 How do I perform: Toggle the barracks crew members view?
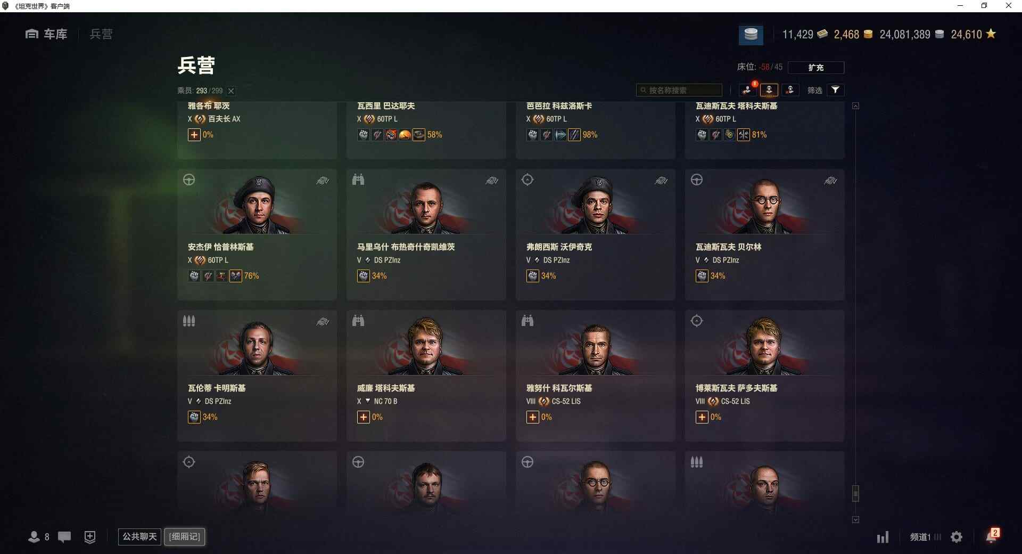[x=769, y=90]
